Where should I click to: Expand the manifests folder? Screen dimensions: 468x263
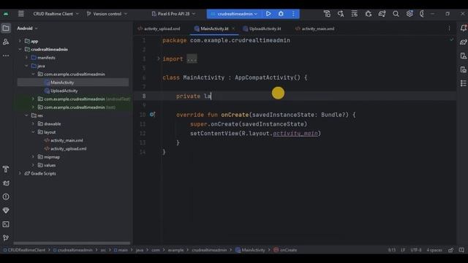[26, 58]
